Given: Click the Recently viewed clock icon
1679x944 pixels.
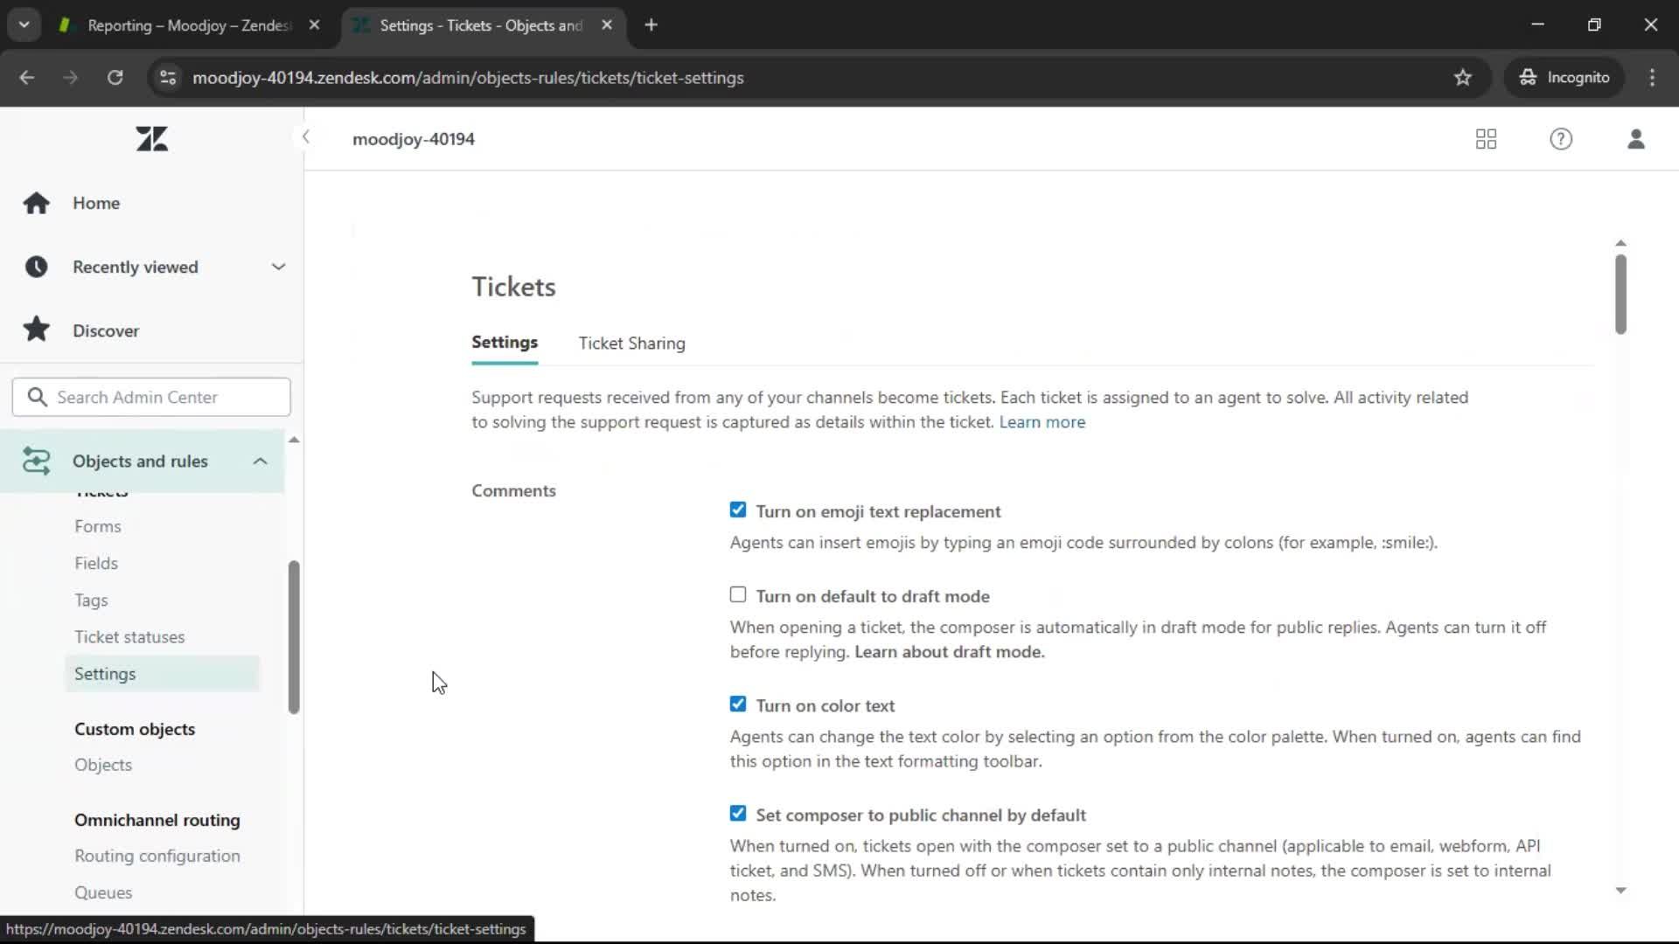Looking at the screenshot, I should click(37, 267).
